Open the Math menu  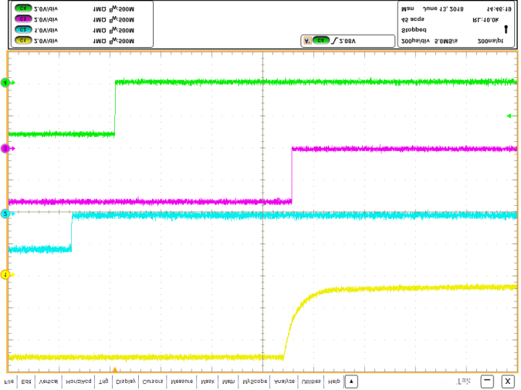228,382
